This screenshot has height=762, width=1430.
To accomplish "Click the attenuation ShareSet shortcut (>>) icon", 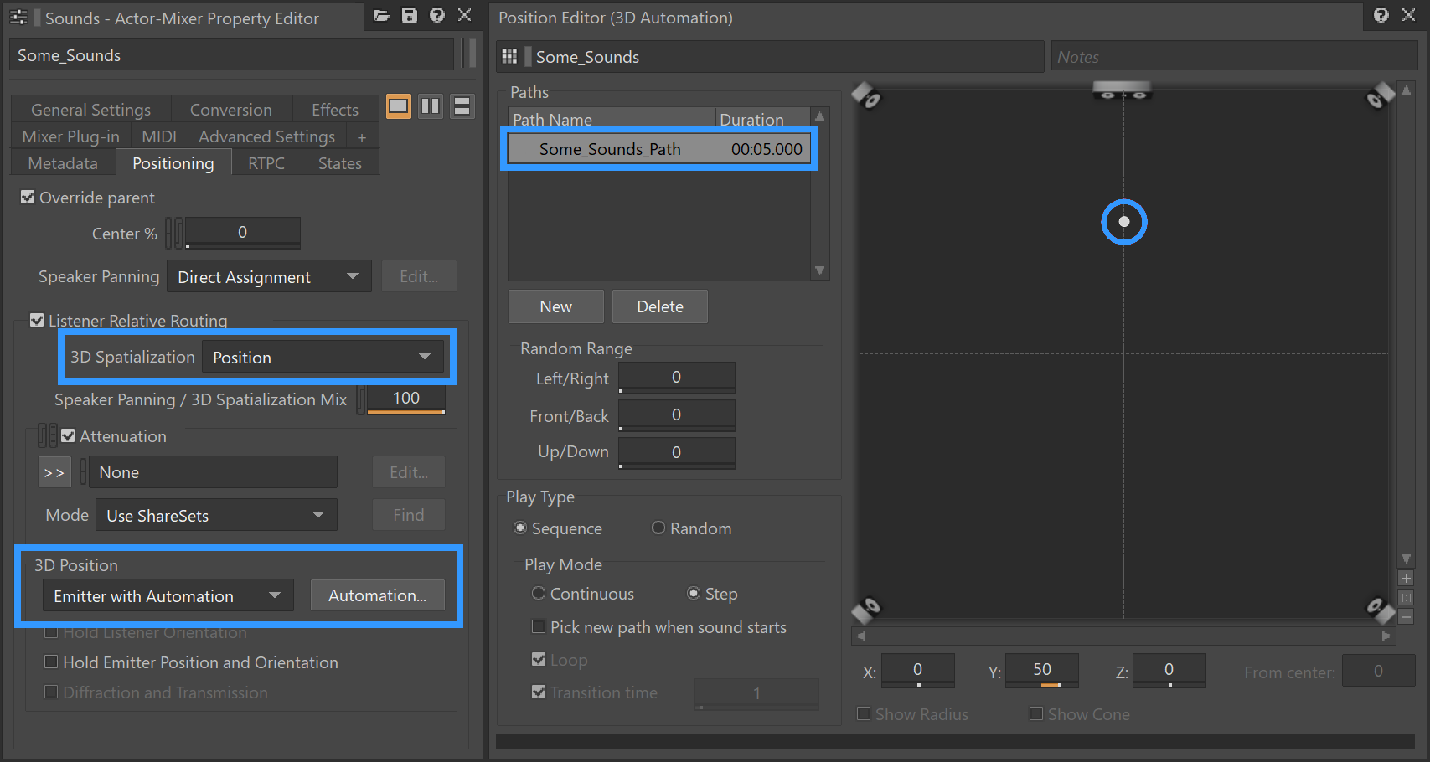I will pyautogui.click(x=54, y=471).
